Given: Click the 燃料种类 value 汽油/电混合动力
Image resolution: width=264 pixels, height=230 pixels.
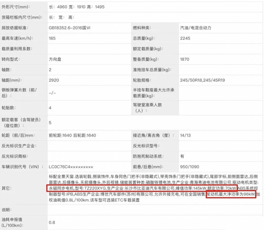Looking at the screenshot, I should click(x=198, y=28).
